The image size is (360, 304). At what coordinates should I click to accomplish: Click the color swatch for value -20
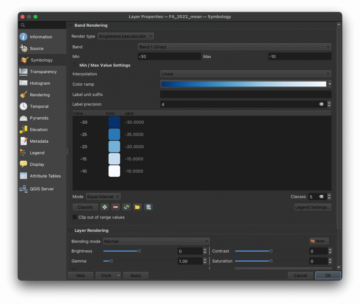pos(114,147)
